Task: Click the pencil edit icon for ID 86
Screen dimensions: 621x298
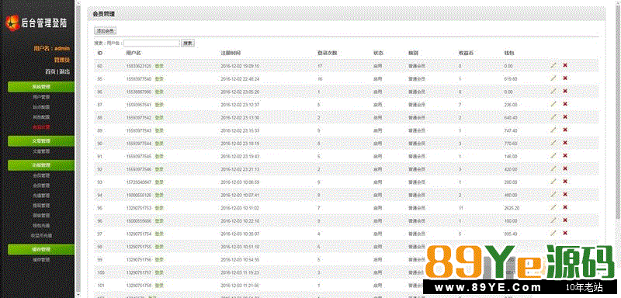Action: pos(553,91)
